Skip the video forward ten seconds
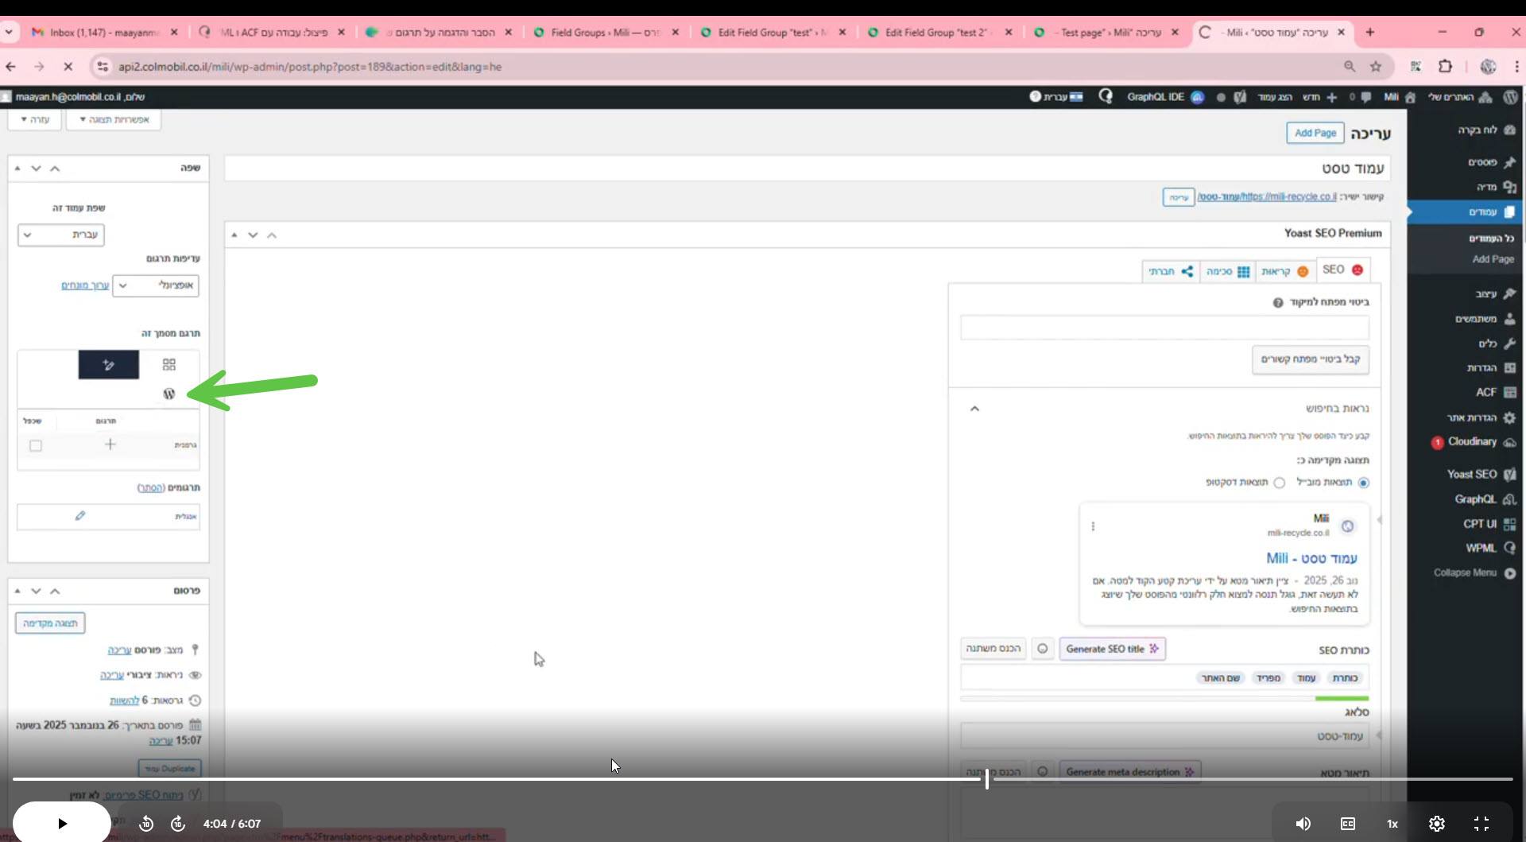This screenshot has width=1526, height=842. click(178, 824)
